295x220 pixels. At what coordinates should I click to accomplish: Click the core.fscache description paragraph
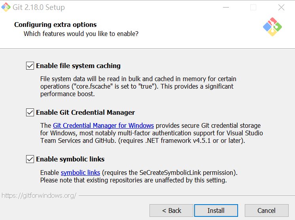138,86
